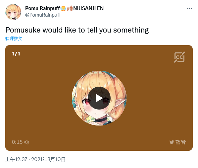Click the 1/1 media counter label
The width and height of the screenshot is (198, 168).
point(16,54)
